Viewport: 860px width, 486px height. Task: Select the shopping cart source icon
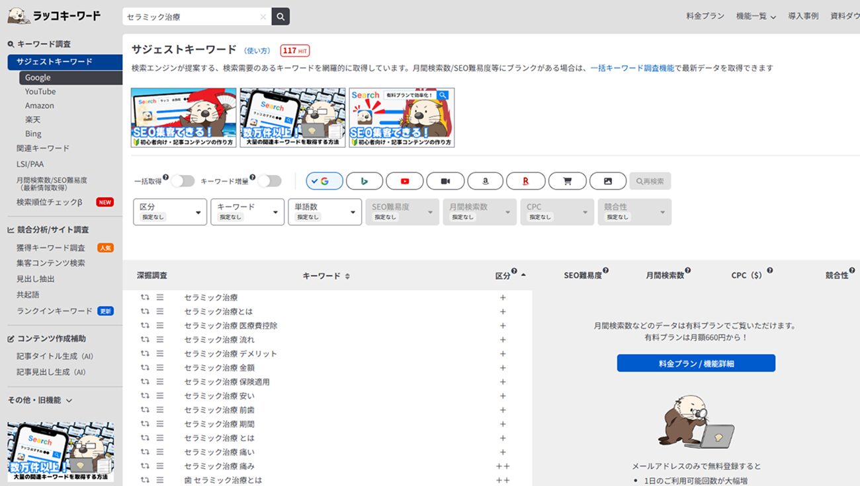[567, 181]
